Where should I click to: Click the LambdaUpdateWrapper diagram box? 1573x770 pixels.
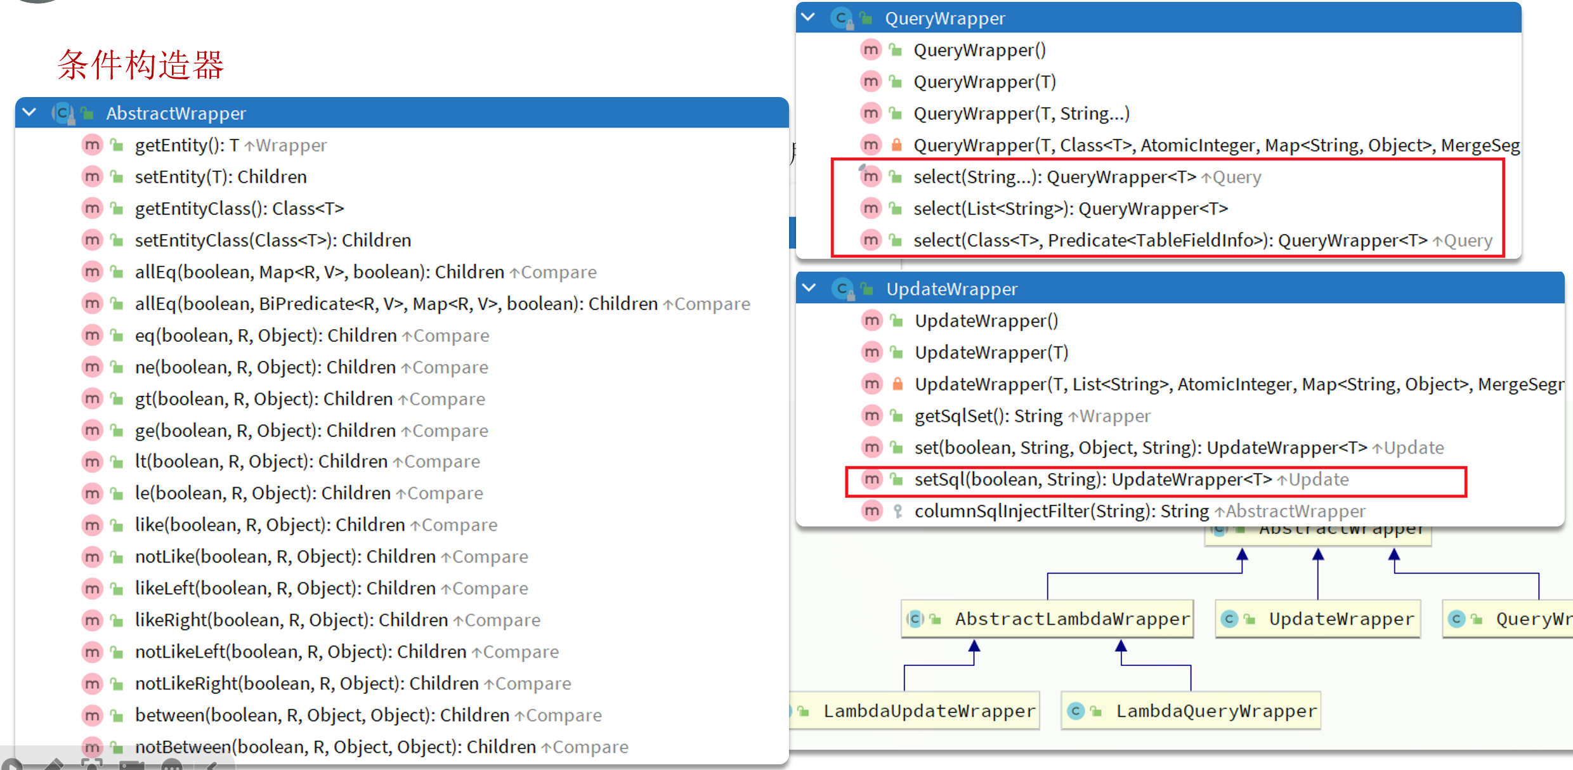pyautogui.click(x=929, y=711)
